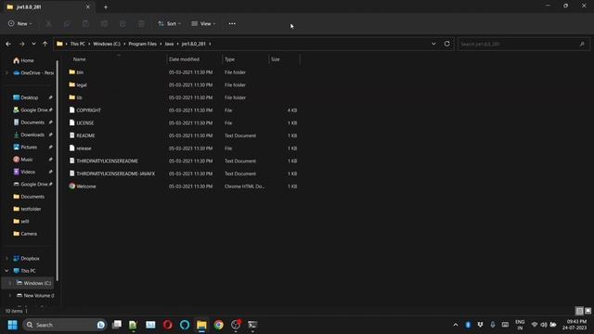Open Music in the navigation pane
The width and height of the screenshot is (594, 334).
coord(27,160)
